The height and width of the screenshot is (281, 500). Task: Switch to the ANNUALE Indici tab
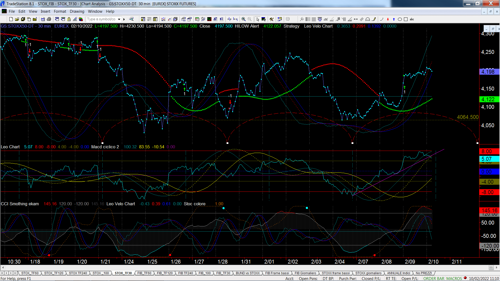[x=398, y=273]
